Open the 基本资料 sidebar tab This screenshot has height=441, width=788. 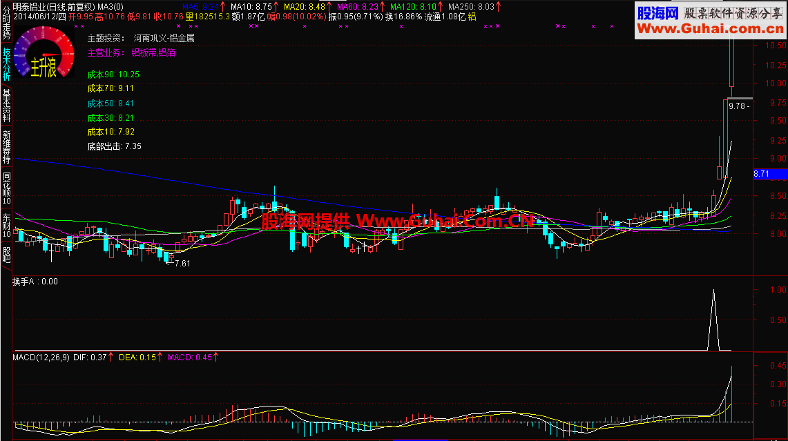pos(6,106)
